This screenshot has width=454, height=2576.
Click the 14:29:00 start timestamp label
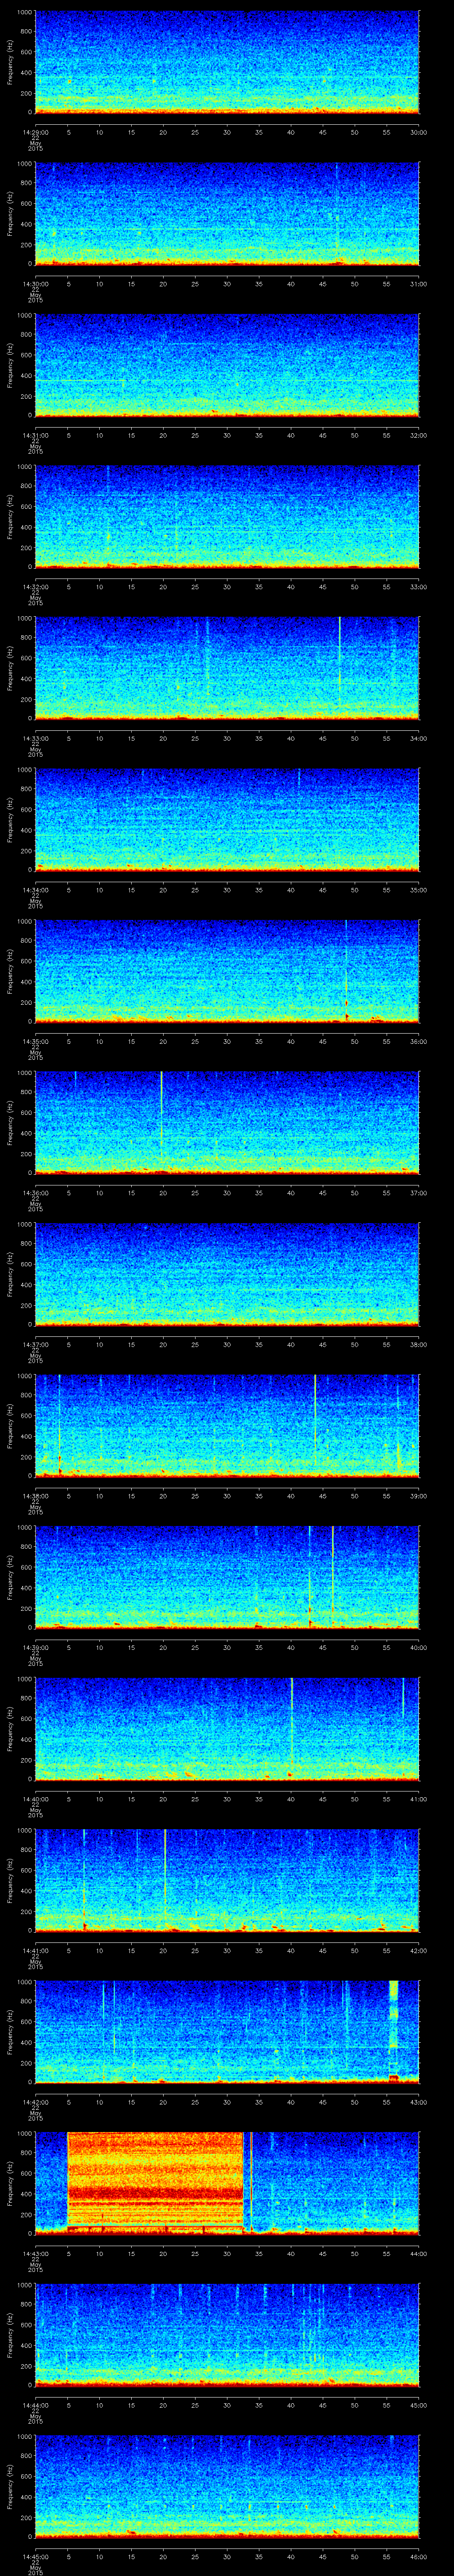[x=35, y=132]
